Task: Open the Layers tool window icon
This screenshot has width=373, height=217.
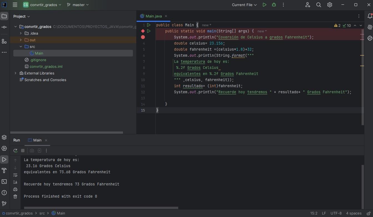Action: 4,138
